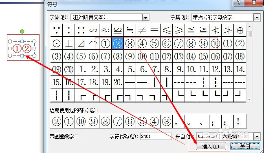
Task: Pick circled 7 from recently used symbols
Action: [x=117, y=121]
